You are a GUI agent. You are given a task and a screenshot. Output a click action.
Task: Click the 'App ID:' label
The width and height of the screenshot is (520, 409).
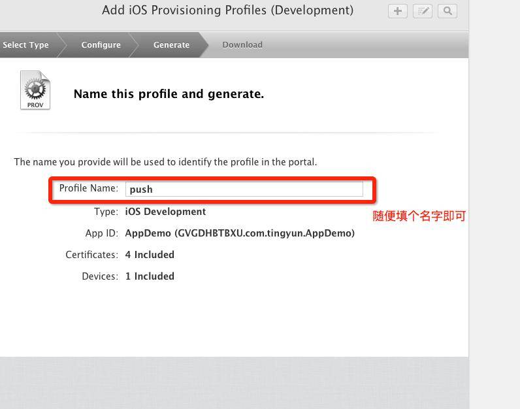[101, 233]
